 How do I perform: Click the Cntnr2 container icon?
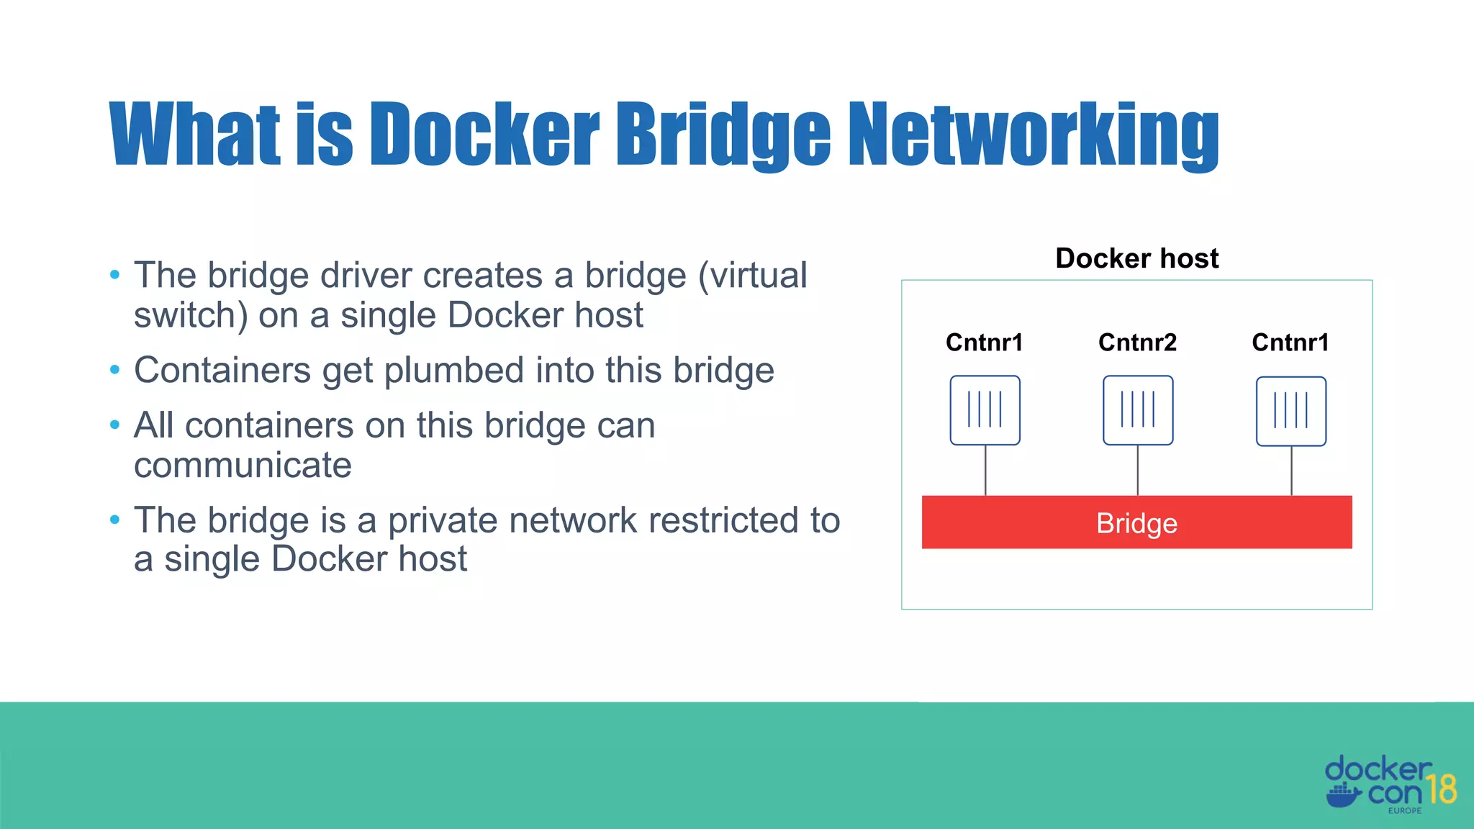[1138, 410]
